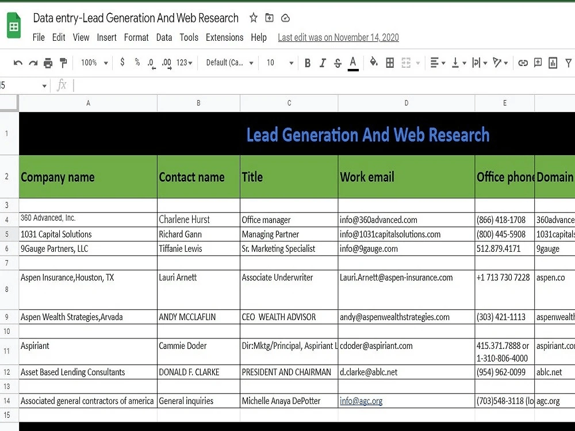
Task: Click the Insert link icon
Action: (523, 63)
